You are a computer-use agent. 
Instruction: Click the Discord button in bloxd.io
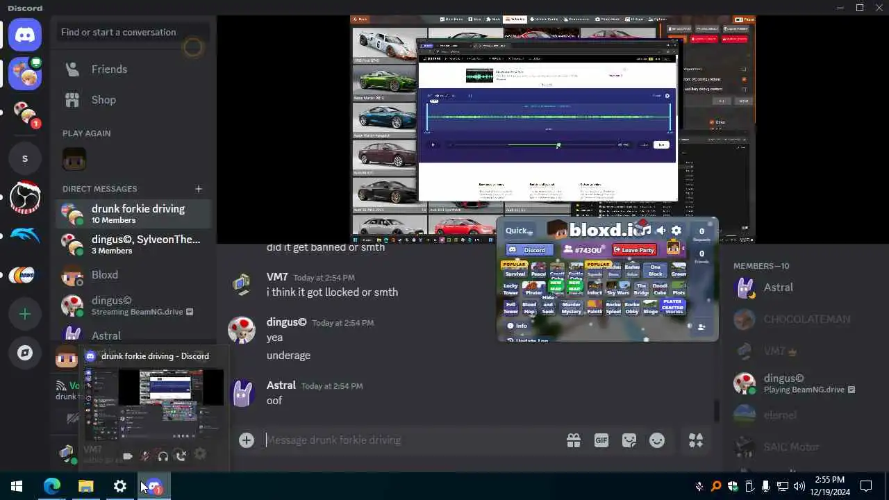[x=529, y=250]
